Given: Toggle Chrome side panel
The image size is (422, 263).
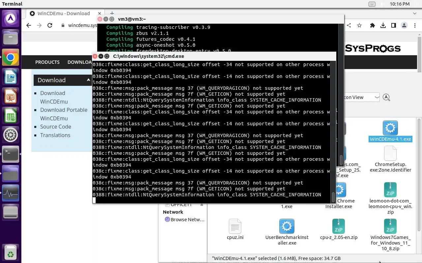Looking at the screenshot, I should click(x=393, y=25).
